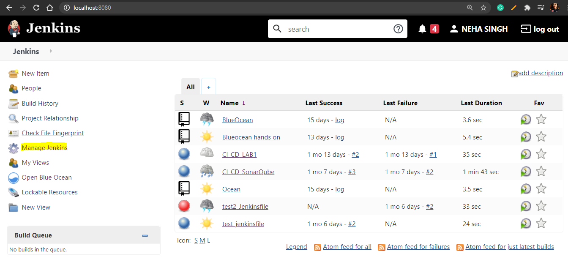Schedule a build for CI_CD_LAB1

click(x=526, y=154)
